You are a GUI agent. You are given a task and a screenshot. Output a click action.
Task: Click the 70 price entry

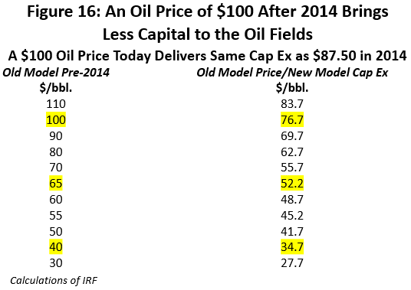(56, 168)
